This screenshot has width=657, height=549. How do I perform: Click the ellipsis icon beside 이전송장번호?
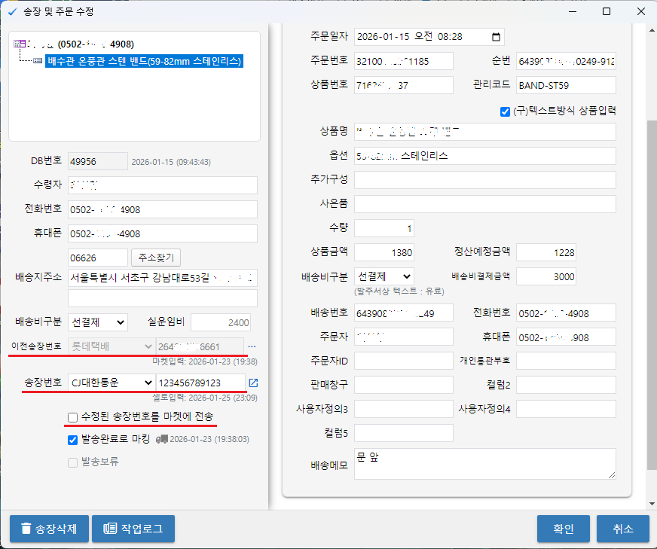coord(253,346)
